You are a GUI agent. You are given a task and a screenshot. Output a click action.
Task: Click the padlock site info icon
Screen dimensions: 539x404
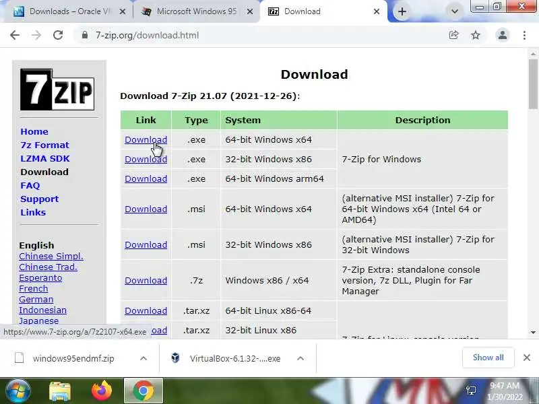click(85, 35)
